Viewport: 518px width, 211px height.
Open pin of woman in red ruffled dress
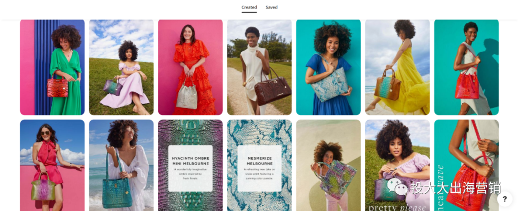click(190, 67)
